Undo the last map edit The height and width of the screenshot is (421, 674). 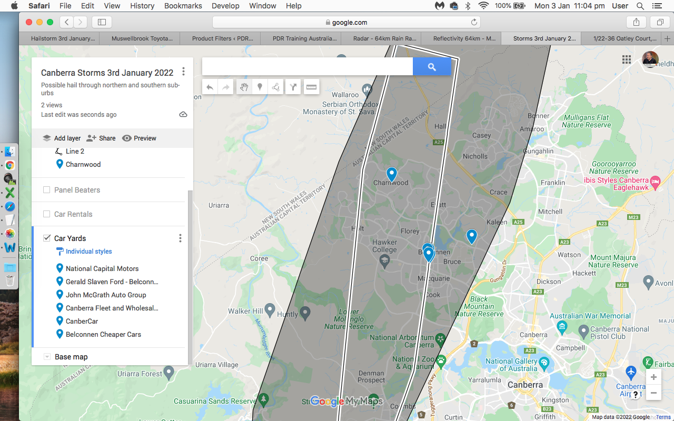coord(210,87)
